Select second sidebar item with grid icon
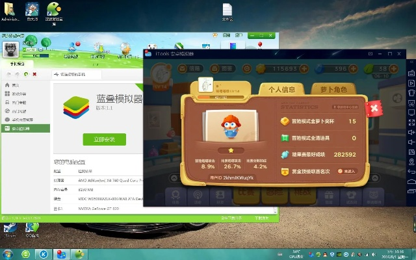This screenshot has width=416, height=260. [x=25, y=94]
